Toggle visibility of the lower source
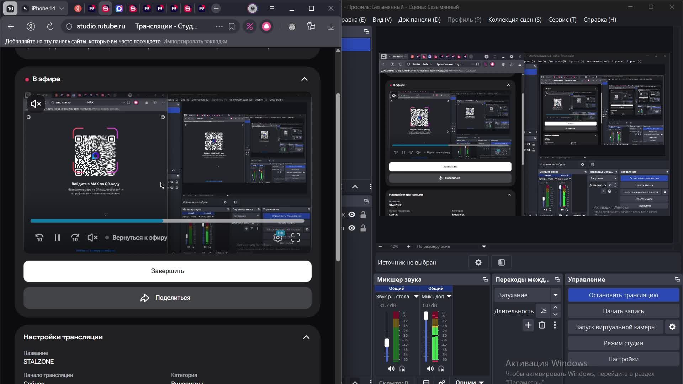The height and width of the screenshot is (384, 683). pos(352,228)
